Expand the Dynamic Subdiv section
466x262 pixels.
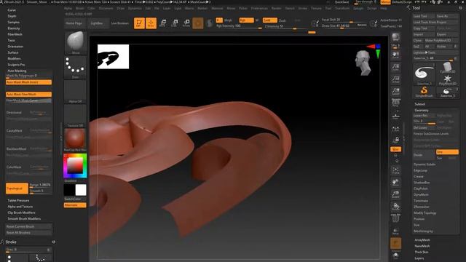point(424,164)
